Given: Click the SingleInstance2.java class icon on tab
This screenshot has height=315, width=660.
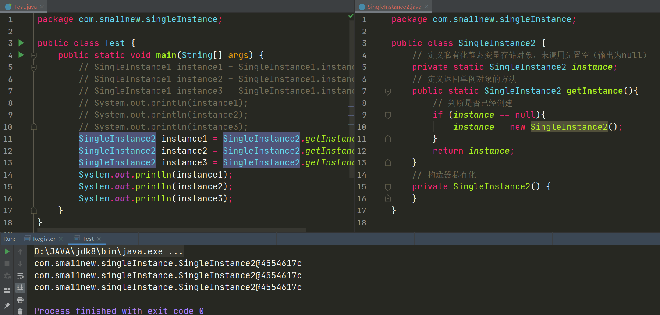Looking at the screenshot, I should 362,7.
